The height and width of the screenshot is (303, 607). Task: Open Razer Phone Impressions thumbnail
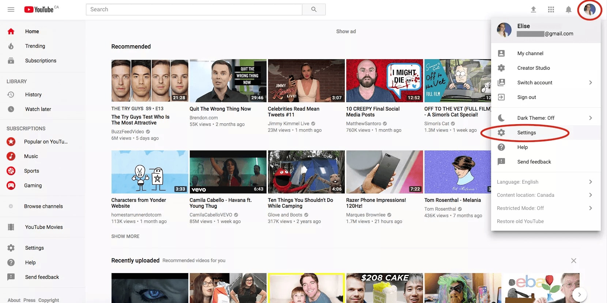384,172
